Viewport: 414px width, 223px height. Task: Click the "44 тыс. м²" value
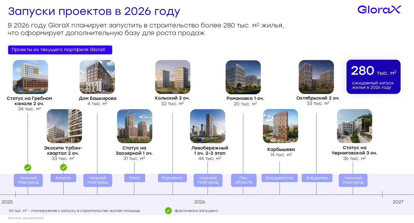(210, 158)
